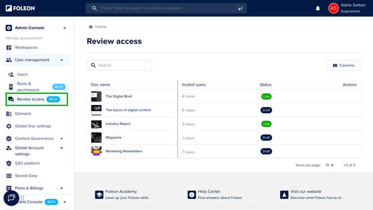This screenshot has height=210, width=373.
Task: Go to Home breadcrumb link
Action: [101, 27]
